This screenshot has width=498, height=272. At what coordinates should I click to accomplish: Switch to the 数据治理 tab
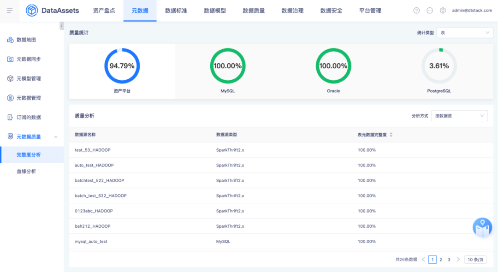coord(292,11)
